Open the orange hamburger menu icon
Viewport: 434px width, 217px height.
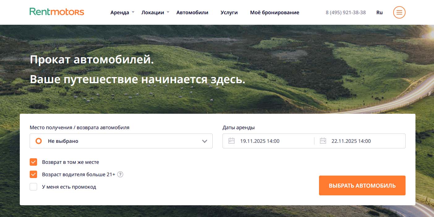click(399, 12)
